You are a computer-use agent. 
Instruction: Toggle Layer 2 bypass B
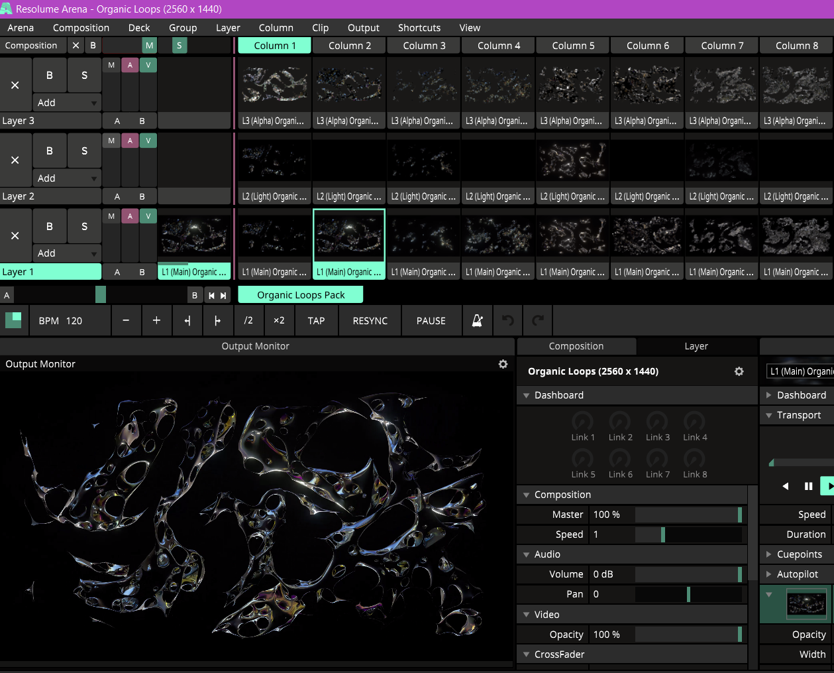[50, 151]
